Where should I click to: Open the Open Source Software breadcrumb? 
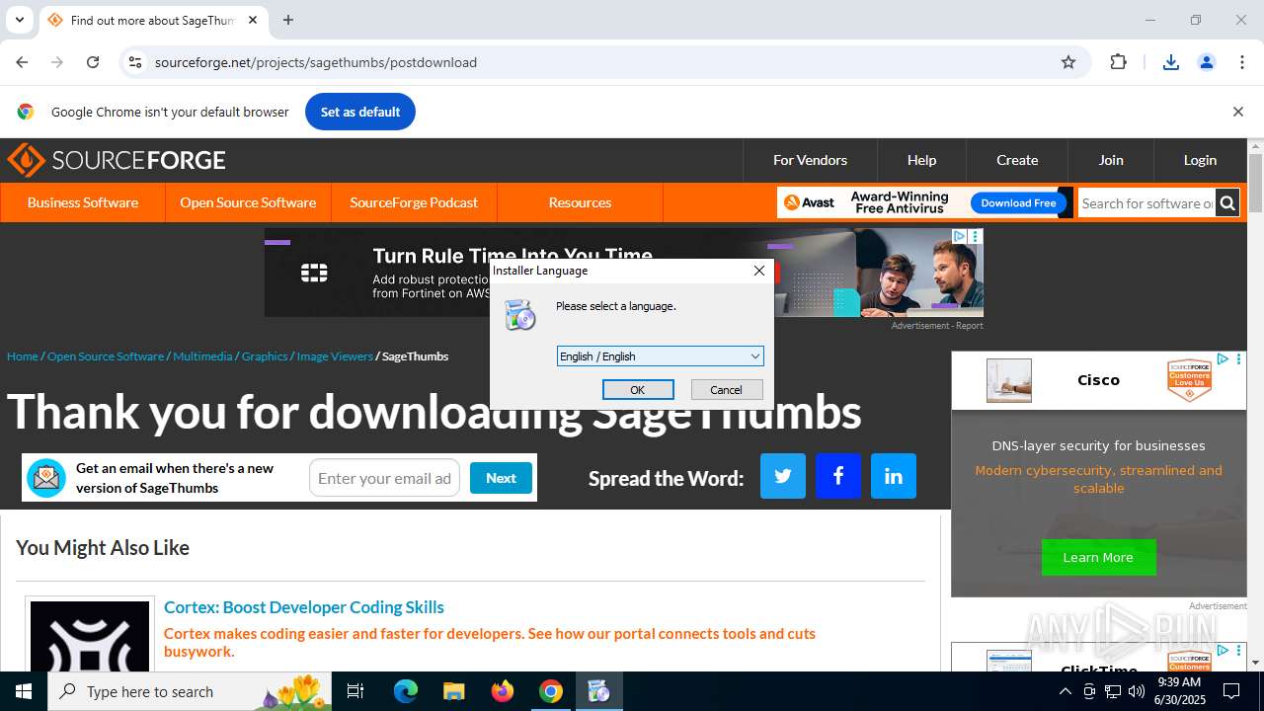pyautogui.click(x=106, y=356)
